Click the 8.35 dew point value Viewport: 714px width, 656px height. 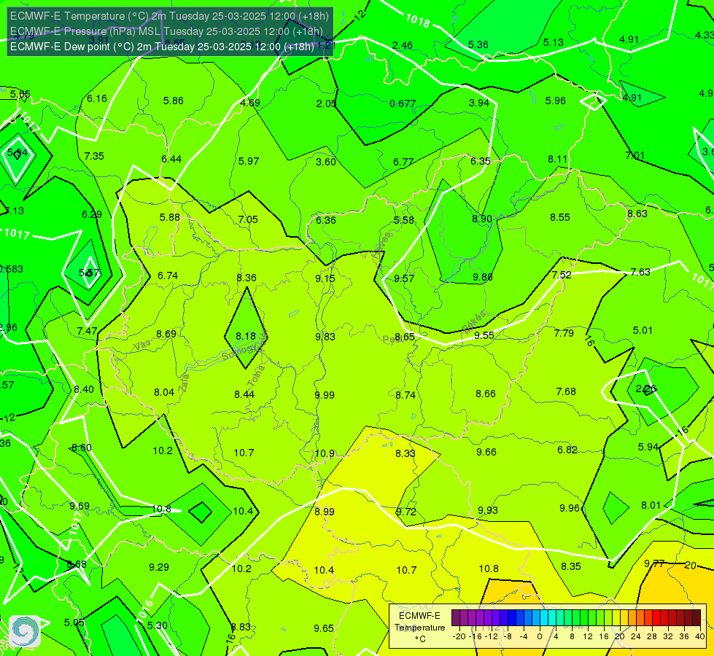point(571,567)
